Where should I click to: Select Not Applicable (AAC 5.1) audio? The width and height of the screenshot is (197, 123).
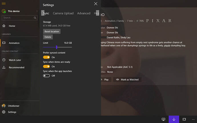point(120,67)
